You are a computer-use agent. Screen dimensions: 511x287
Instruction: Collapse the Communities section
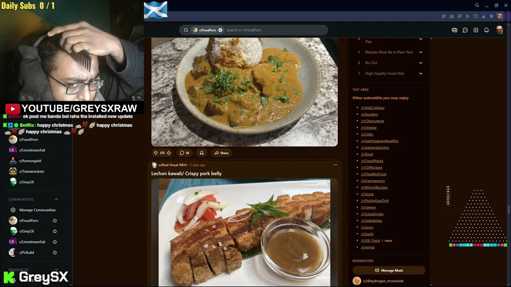56,199
